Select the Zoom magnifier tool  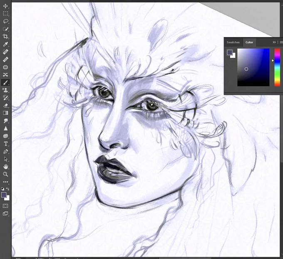(x=5, y=174)
